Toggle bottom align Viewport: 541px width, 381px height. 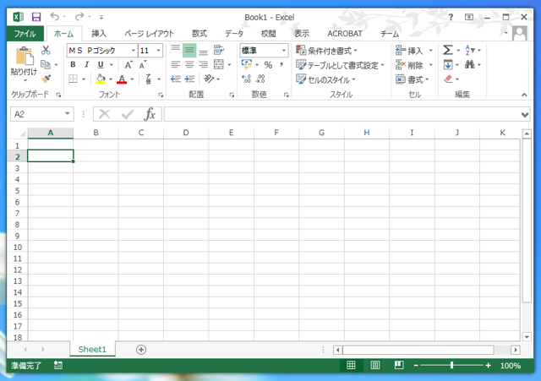(203, 51)
